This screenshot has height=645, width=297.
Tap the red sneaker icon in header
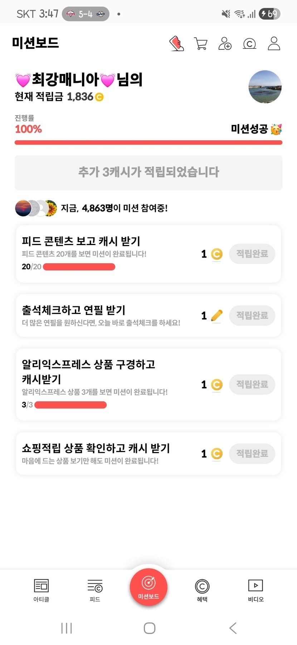point(176,44)
